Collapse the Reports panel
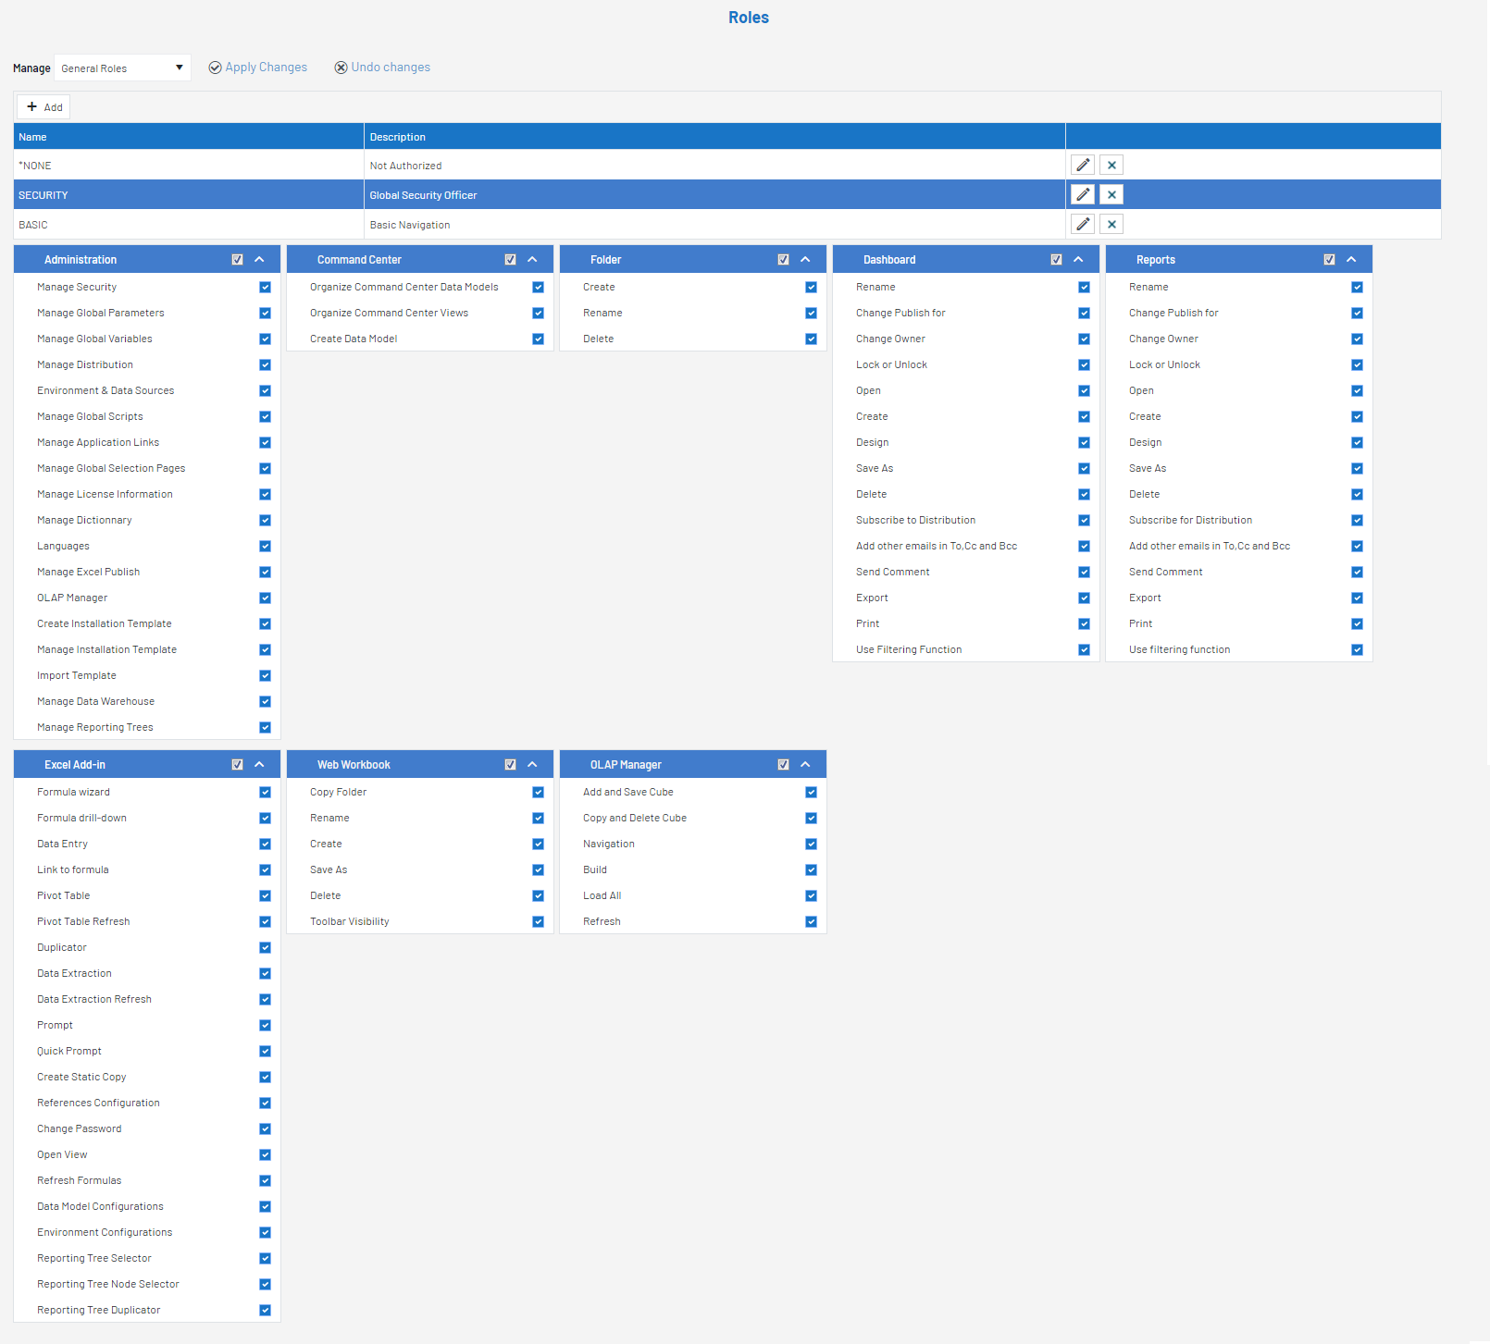This screenshot has width=1490, height=1344. coord(1351,260)
